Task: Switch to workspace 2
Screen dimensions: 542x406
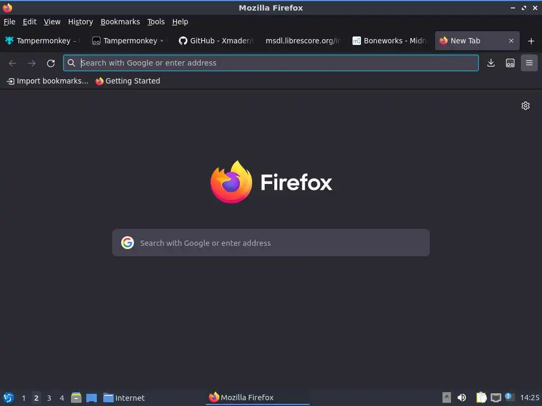Action: pyautogui.click(x=37, y=398)
